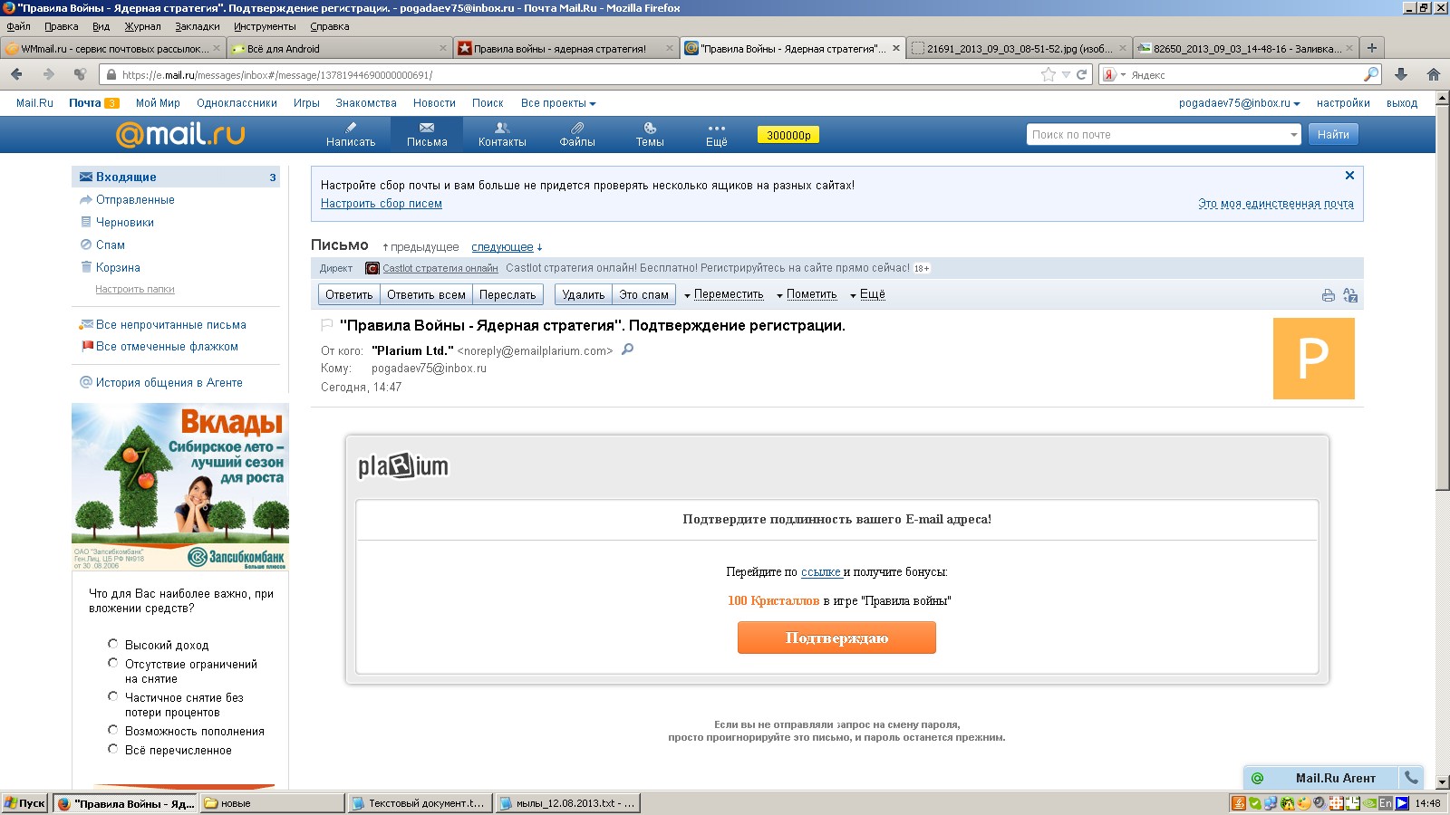This screenshot has height=815, width=1450.
Task: Open the mail search options arrow
Action: [x=1293, y=135]
